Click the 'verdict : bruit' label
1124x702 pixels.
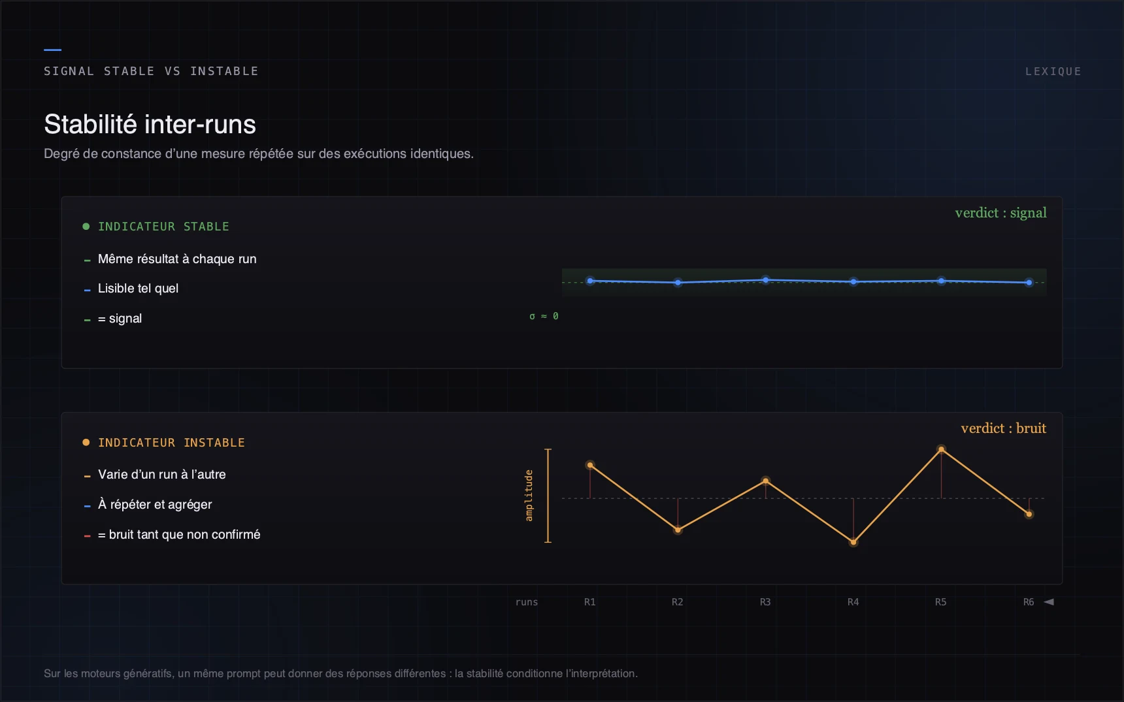tap(1003, 428)
